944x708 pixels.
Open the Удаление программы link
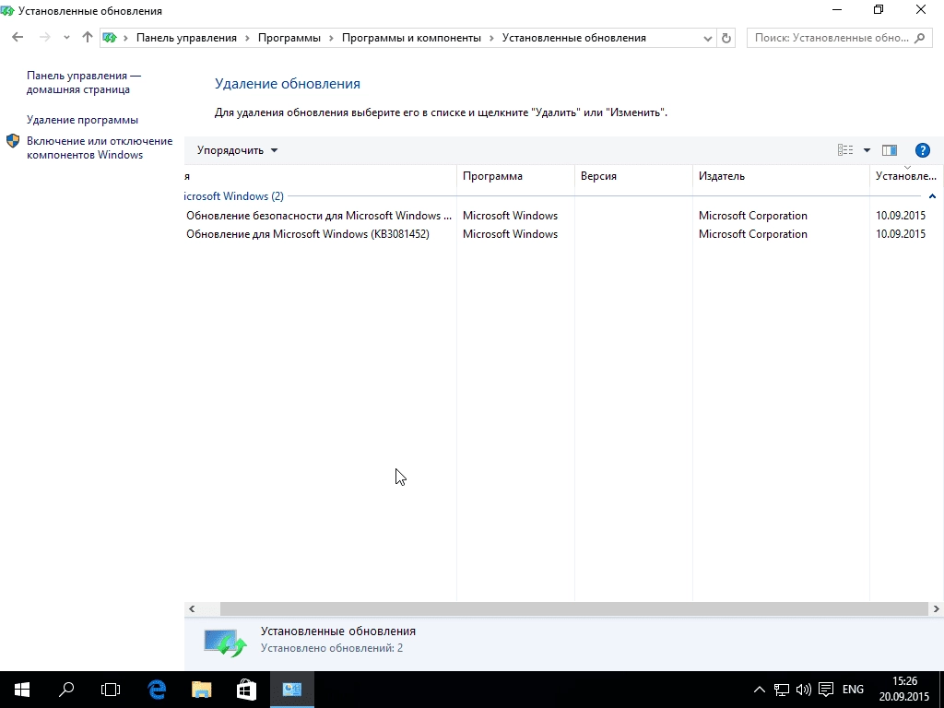pos(82,120)
